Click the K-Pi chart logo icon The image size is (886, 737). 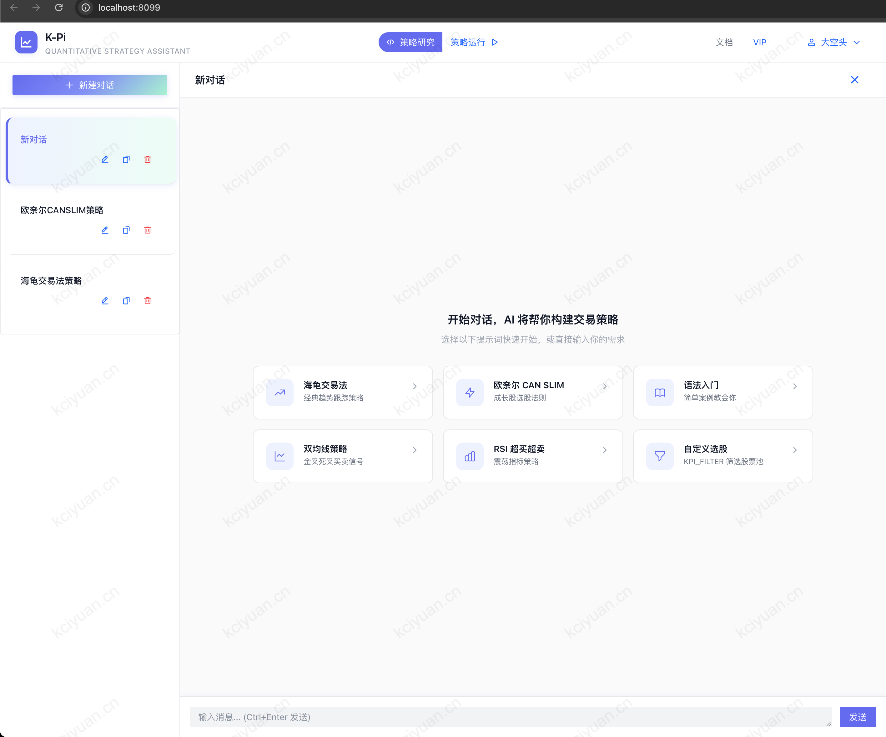26,42
